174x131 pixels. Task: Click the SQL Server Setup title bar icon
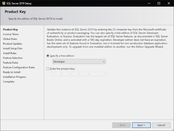[4, 3]
